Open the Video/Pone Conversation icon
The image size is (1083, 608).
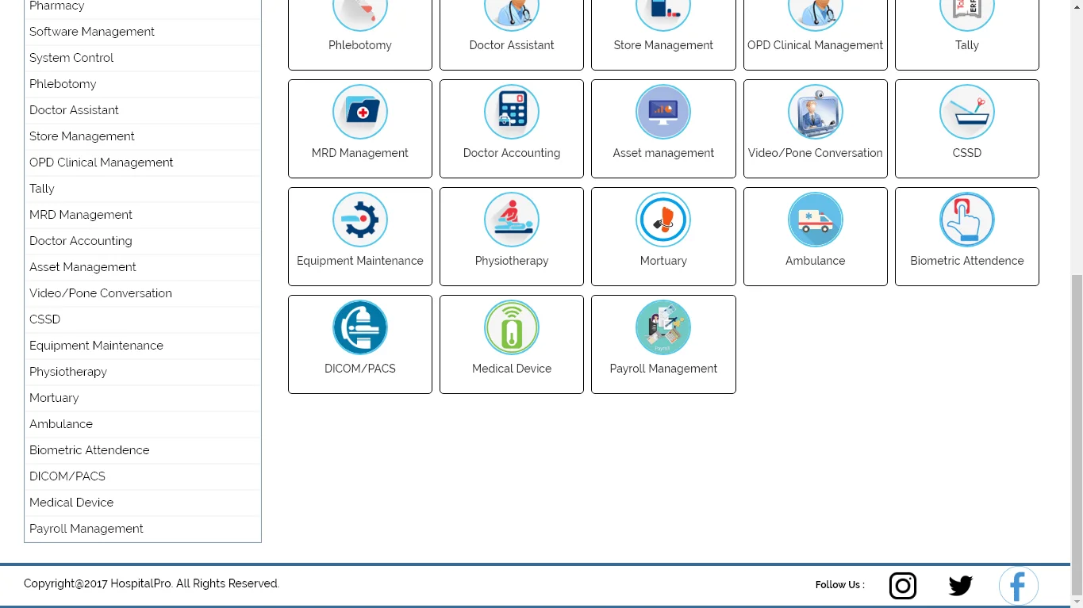point(815,112)
